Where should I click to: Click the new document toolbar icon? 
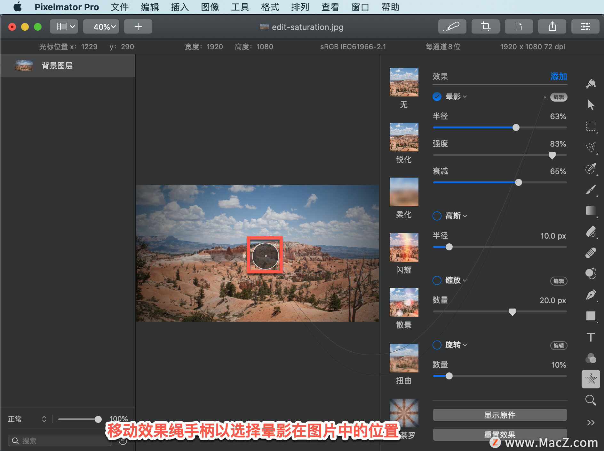coord(519,27)
